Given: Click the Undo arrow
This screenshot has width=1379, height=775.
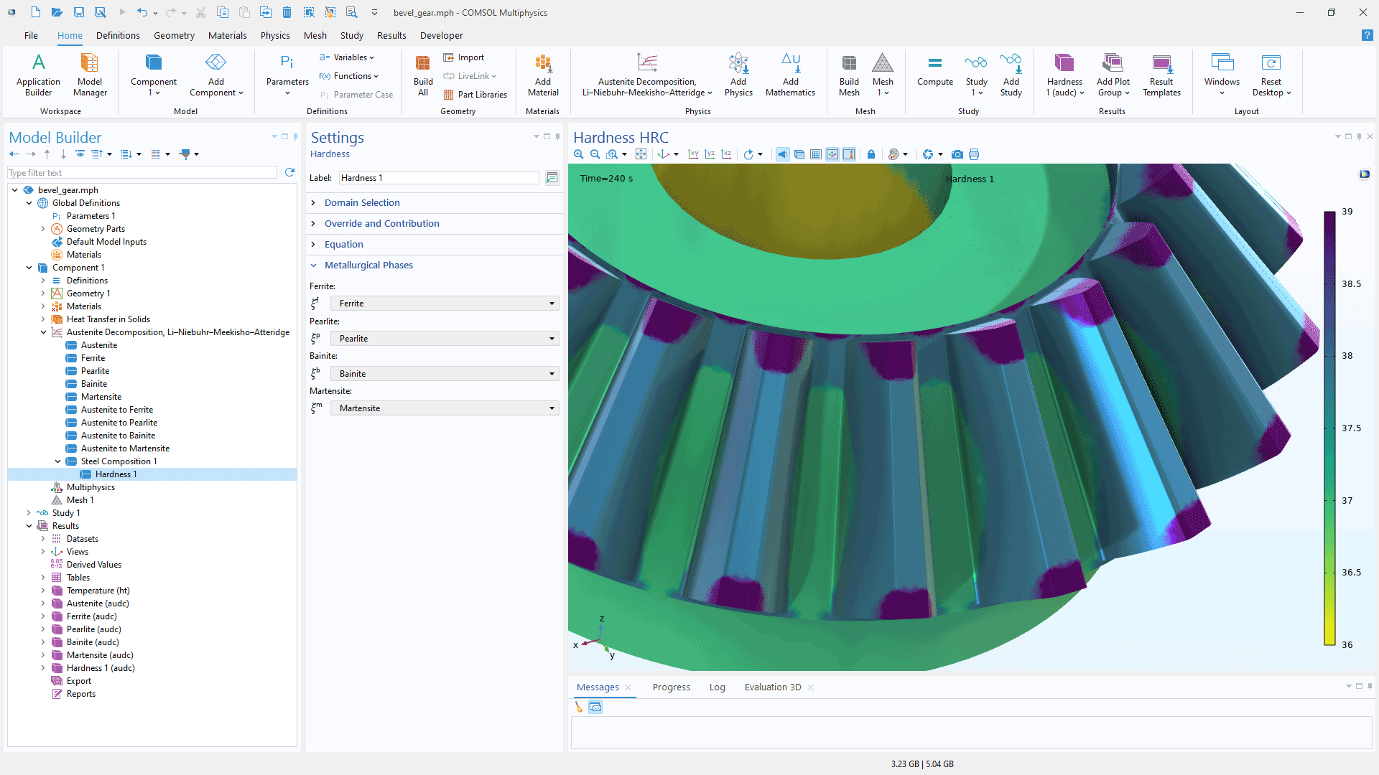Looking at the screenshot, I should pos(142,12).
